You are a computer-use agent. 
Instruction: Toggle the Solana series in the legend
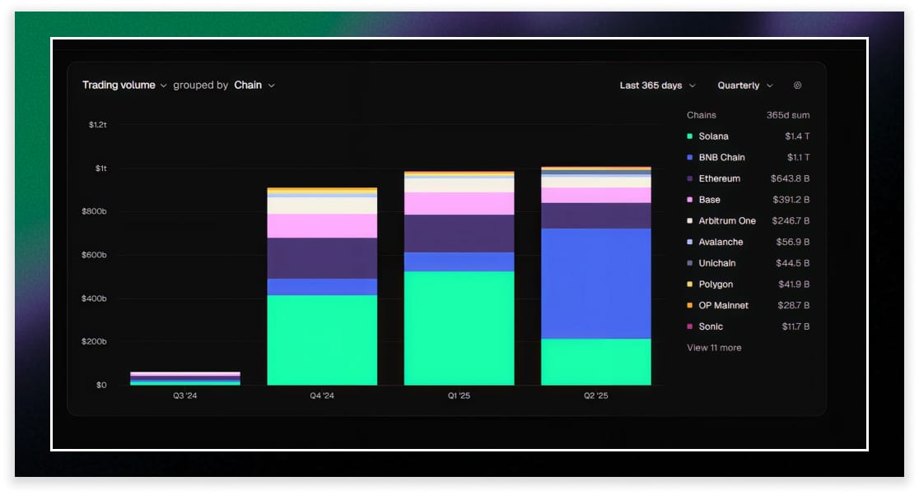click(711, 136)
